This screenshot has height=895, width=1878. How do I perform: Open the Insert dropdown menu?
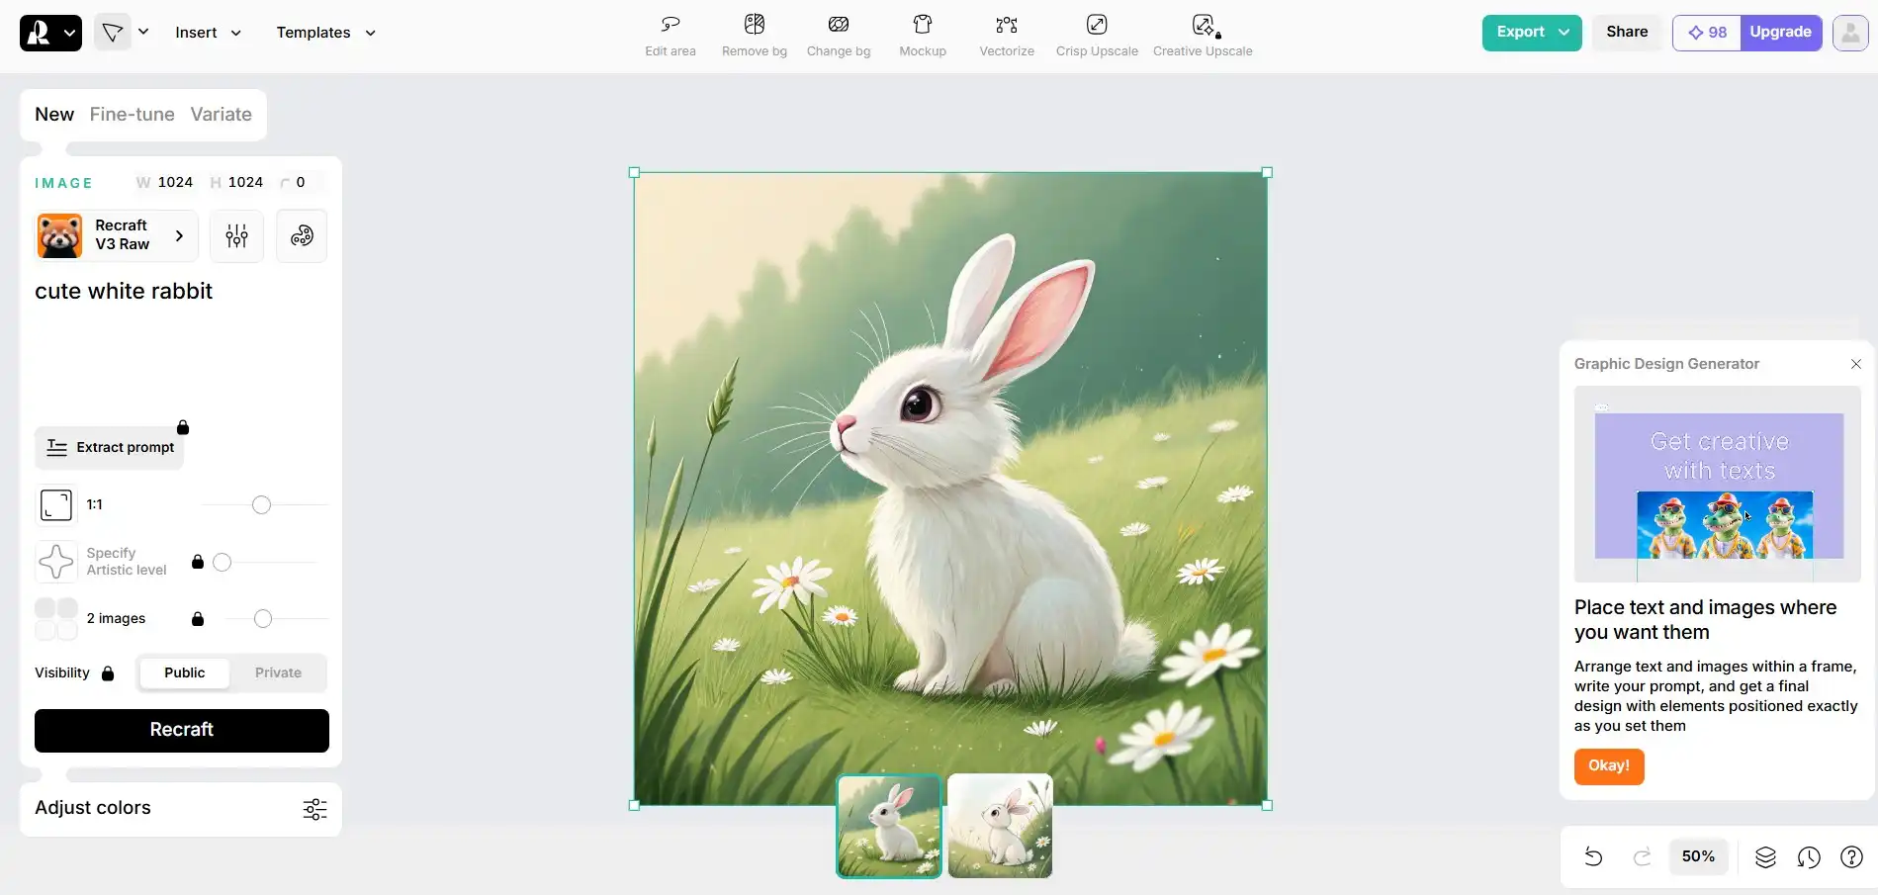pyautogui.click(x=208, y=33)
